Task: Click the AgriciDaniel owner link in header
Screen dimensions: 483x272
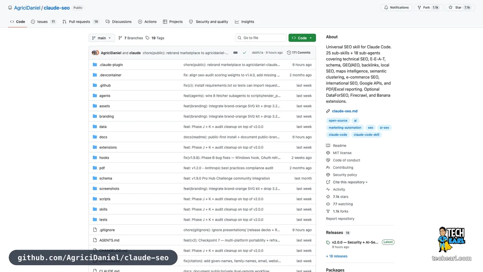Action: (27, 8)
